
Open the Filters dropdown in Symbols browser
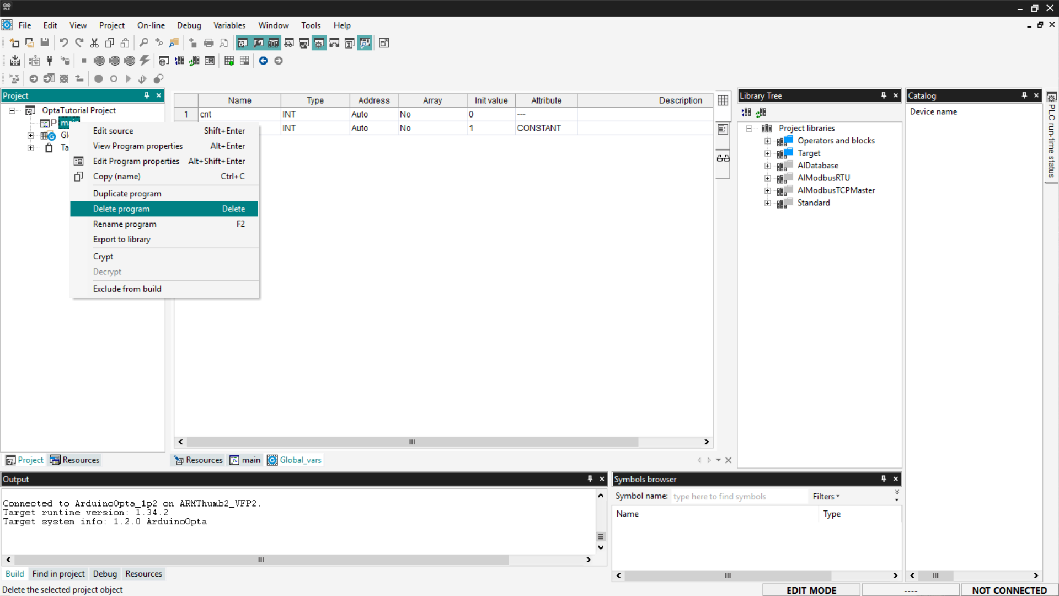826,497
